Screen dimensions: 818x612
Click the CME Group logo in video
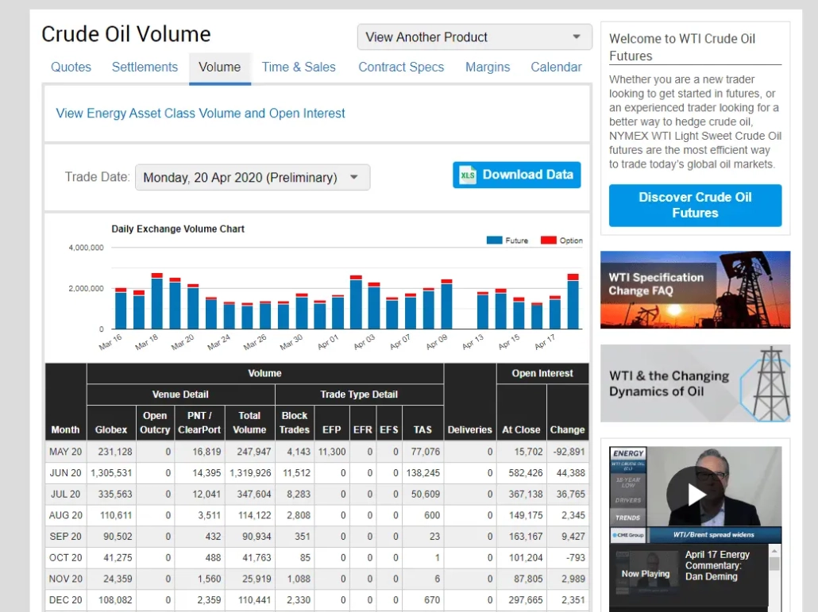(x=628, y=535)
